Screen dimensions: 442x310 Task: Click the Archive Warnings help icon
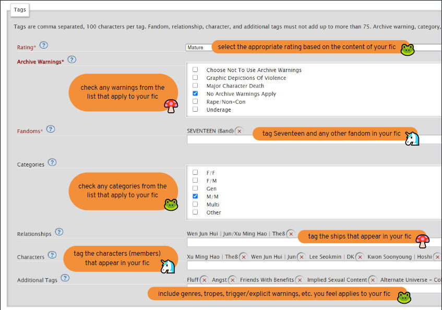(x=72, y=59)
